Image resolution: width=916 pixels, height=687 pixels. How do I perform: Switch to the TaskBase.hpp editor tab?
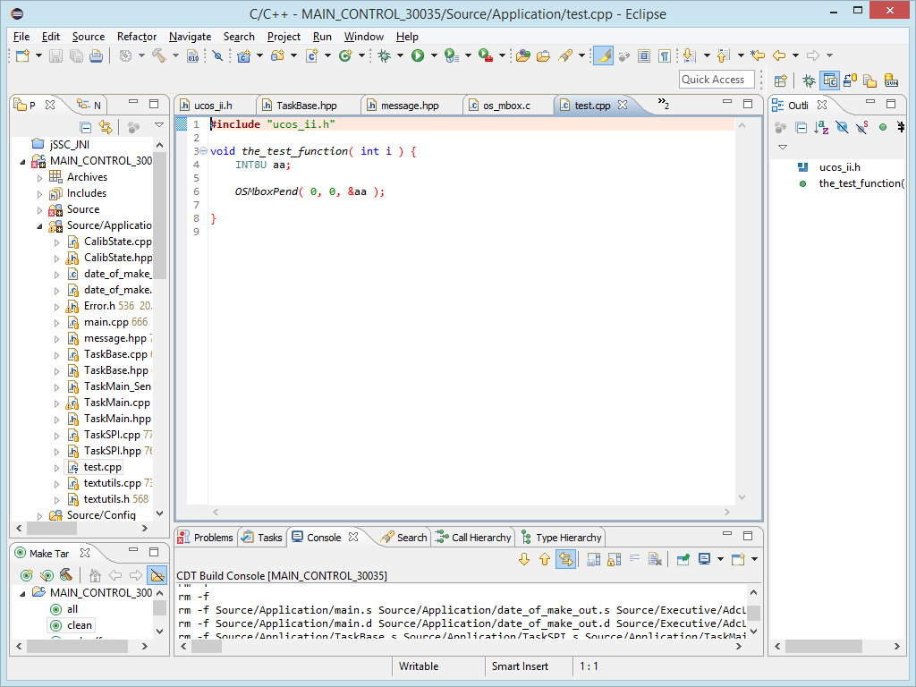point(306,106)
